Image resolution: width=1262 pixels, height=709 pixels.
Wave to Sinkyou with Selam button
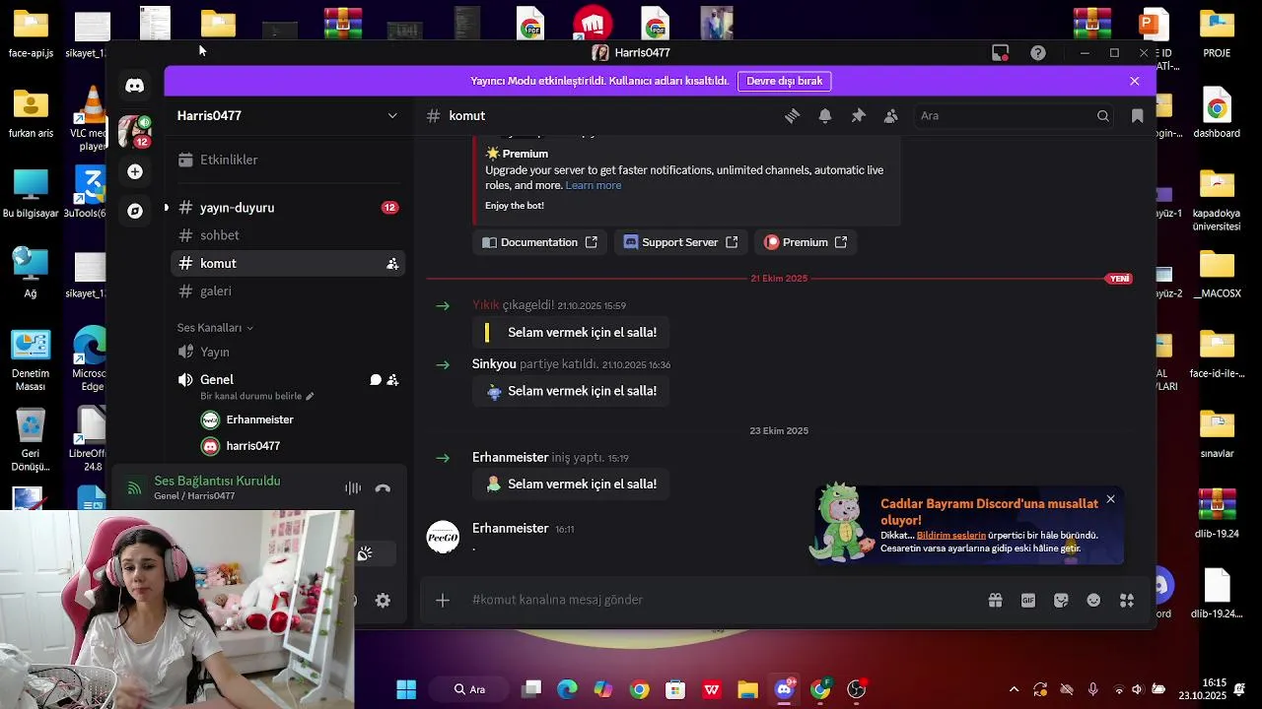coord(571,391)
